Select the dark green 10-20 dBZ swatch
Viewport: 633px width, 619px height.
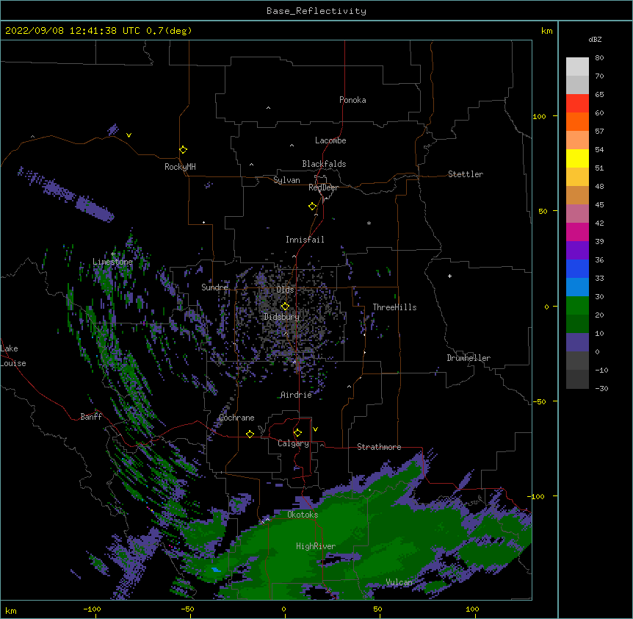coord(577,324)
